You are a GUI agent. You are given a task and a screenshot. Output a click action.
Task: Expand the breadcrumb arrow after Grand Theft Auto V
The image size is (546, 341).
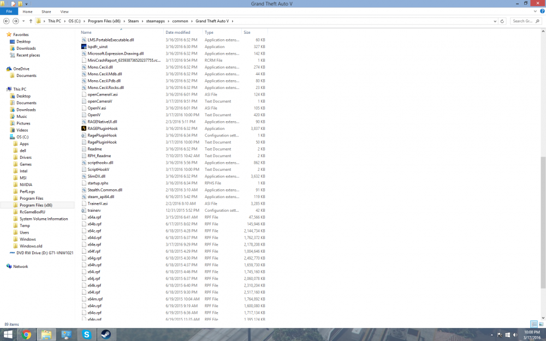point(233,21)
